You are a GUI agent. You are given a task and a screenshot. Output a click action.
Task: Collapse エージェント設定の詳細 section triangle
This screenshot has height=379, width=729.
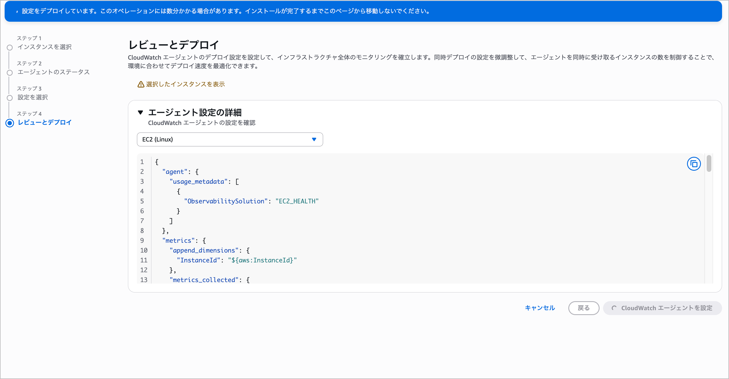(x=140, y=113)
